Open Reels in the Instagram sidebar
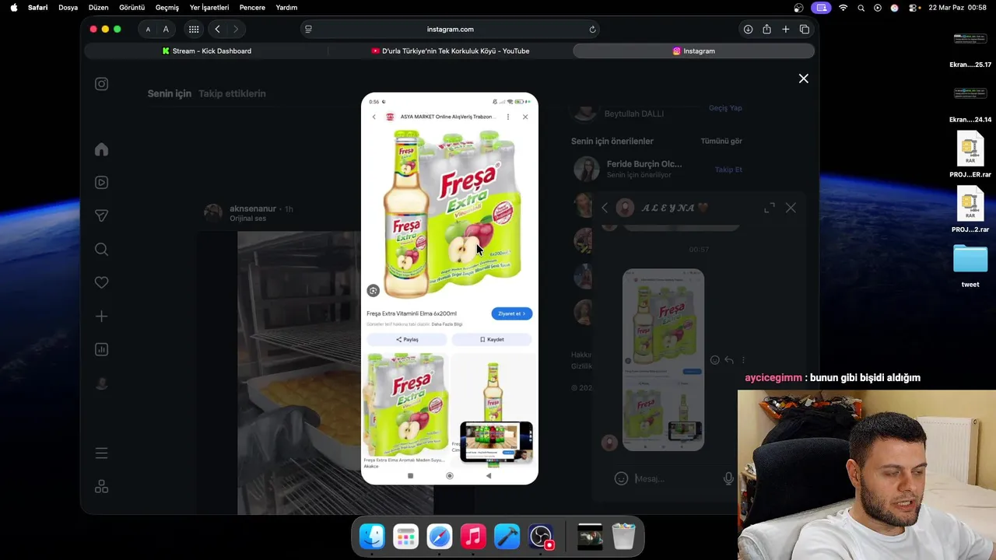The image size is (996, 560). pyautogui.click(x=101, y=183)
